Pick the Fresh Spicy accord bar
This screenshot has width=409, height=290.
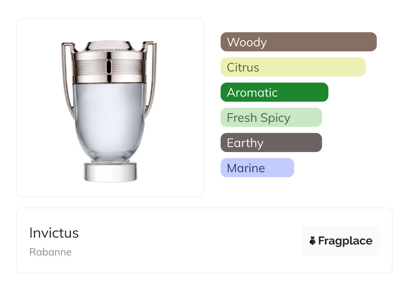[x=271, y=117]
